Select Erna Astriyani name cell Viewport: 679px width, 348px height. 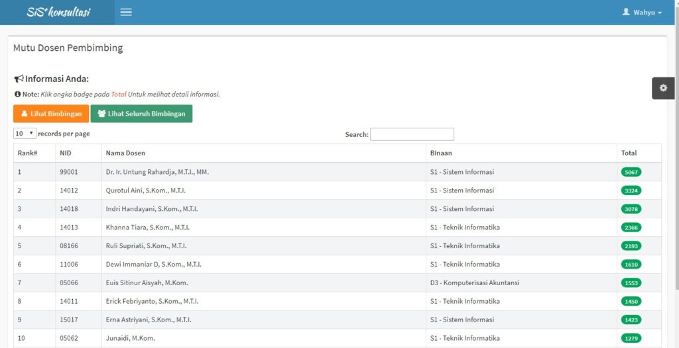(x=264, y=320)
